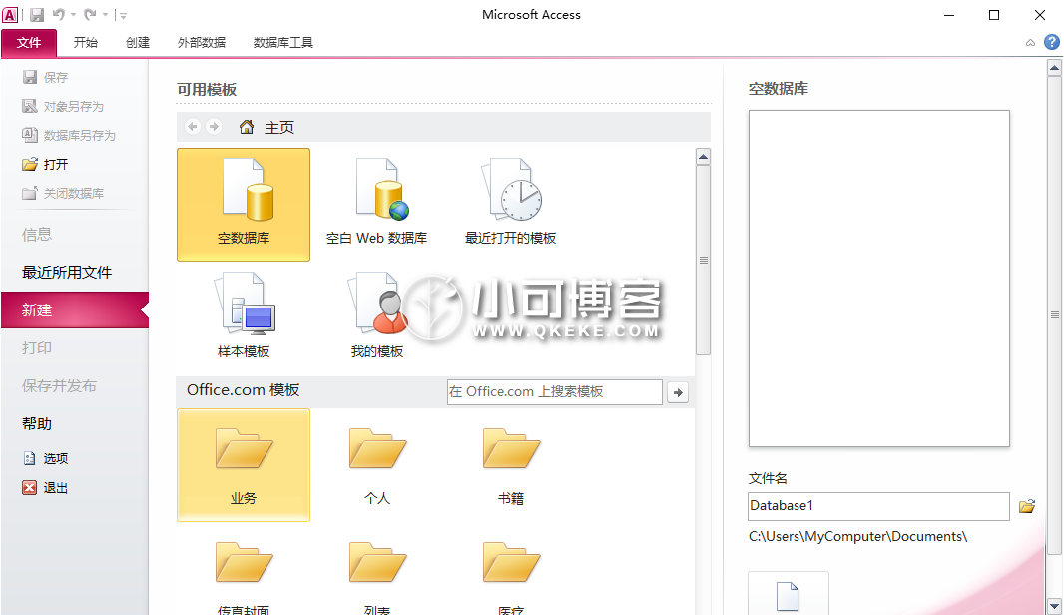1064x616 pixels.
Task: Click 数据库另存为 in the backstage menu
Action: pos(69,135)
